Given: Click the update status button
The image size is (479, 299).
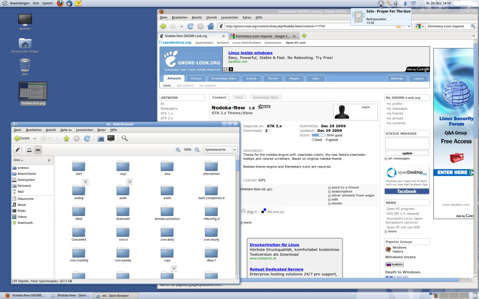Looking at the screenshot, I should click(407, 153).
